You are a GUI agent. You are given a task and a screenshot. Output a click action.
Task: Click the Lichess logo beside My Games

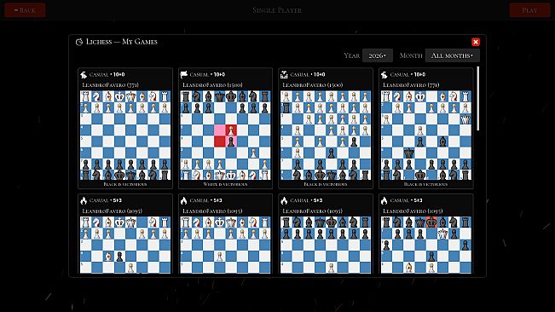(x=79, y=42)
